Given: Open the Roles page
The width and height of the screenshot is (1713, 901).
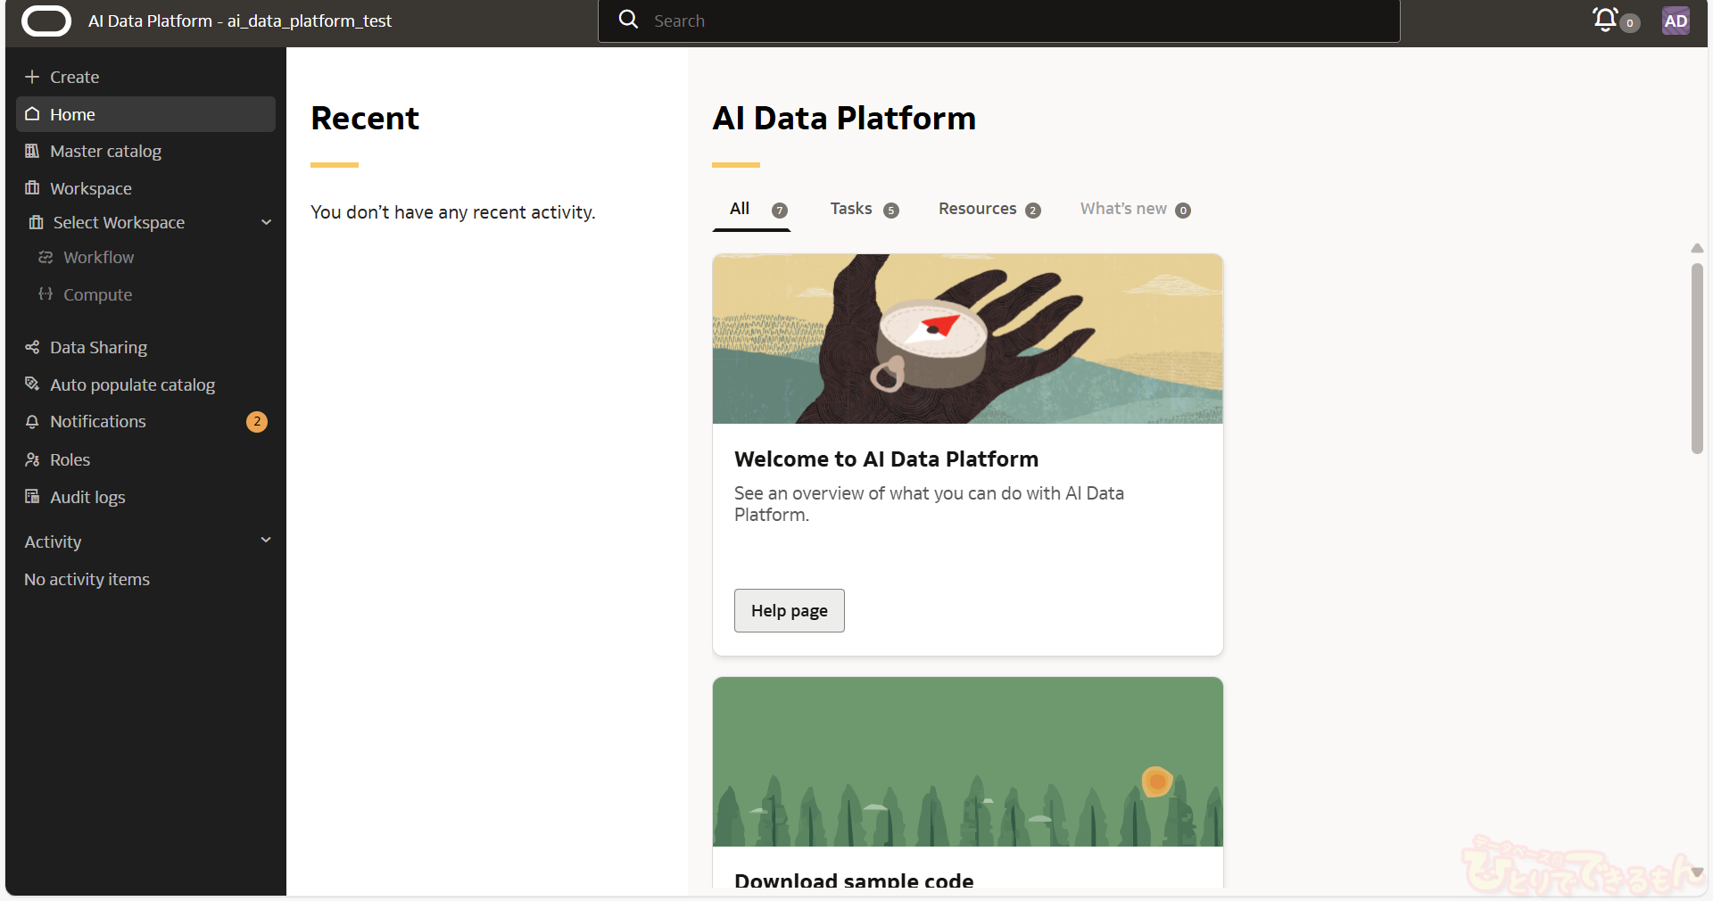Looking at the screenshot, I should (70, 460).
